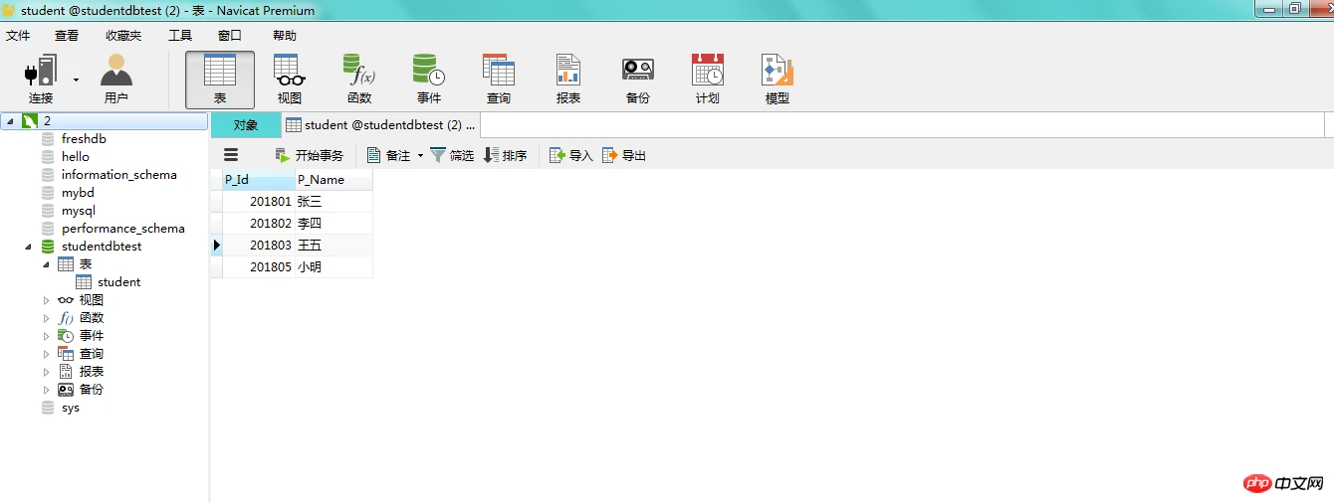Open the 查询 query toolbar button
1334x503 pixels.
(x=499, y=80)
